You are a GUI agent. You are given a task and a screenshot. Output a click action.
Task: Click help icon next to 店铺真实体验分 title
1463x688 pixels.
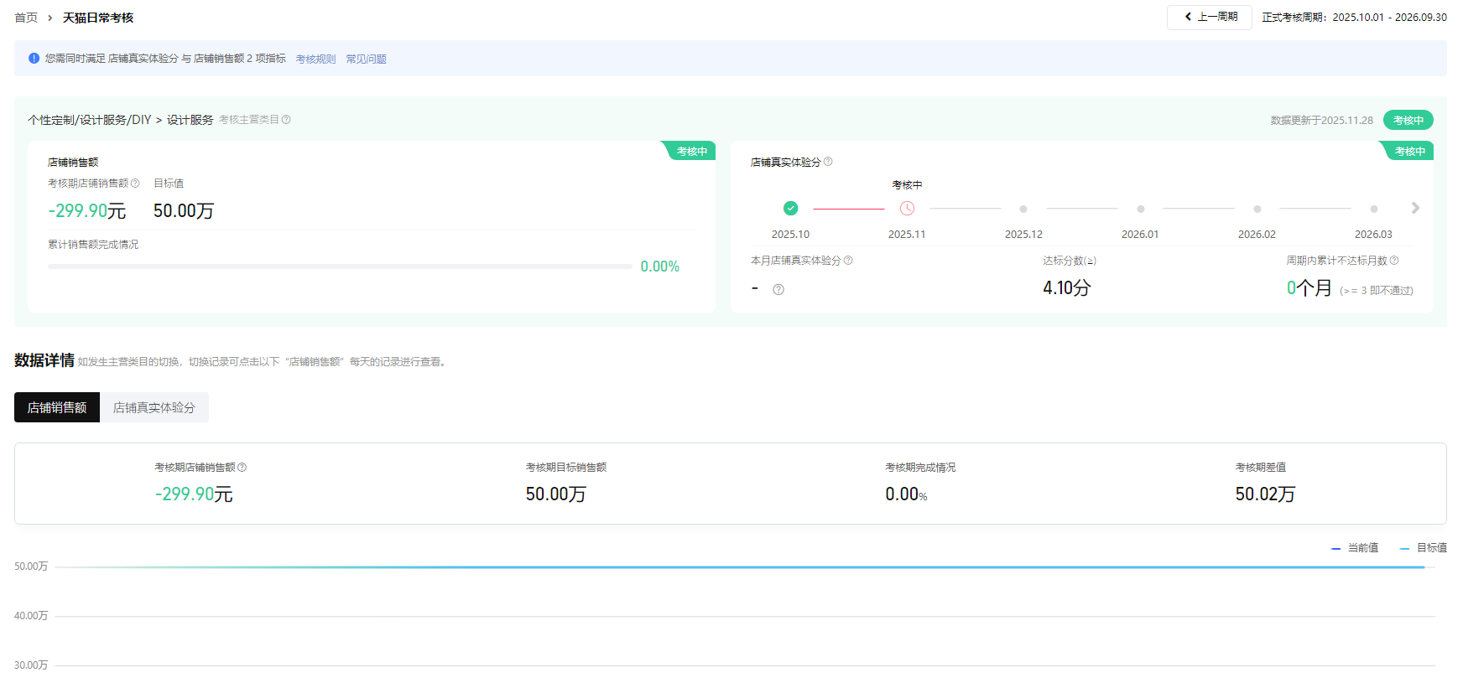pos(828,162)
